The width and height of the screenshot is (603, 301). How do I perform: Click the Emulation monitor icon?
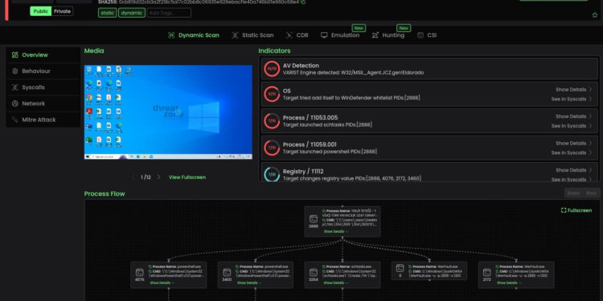pos(324,35)
